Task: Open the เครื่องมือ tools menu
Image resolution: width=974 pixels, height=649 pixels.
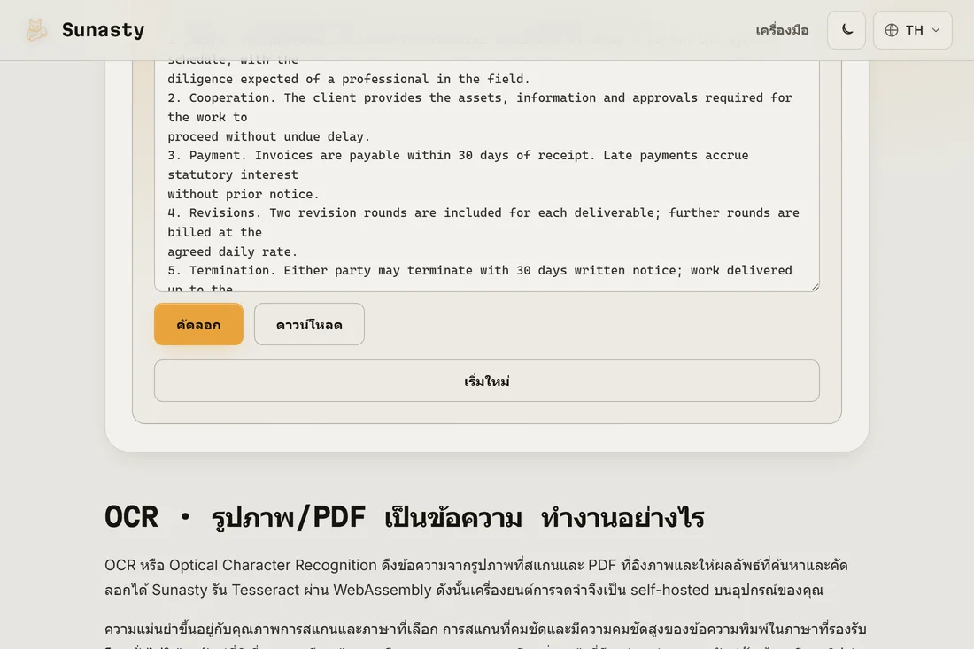Action: (782, 30)
